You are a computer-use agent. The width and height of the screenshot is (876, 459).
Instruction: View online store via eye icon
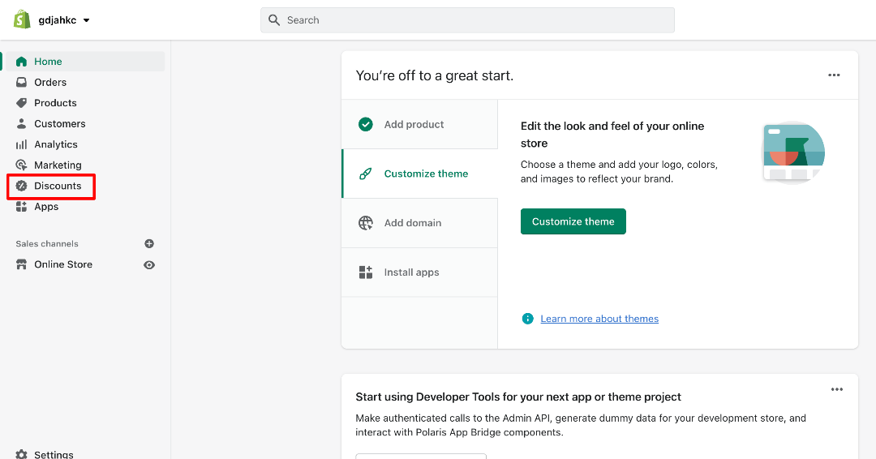[149, 264]
